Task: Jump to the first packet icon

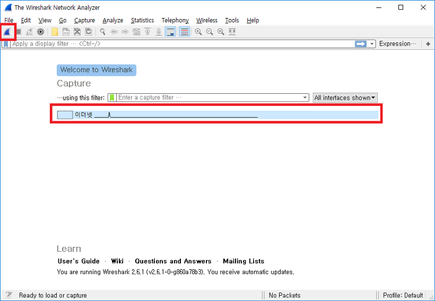Action: (x=147, y=32)
